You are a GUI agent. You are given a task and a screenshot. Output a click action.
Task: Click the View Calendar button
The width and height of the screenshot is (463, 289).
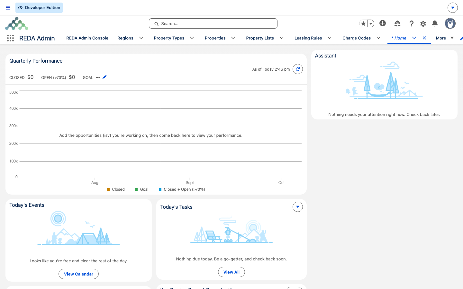[78, 274]
